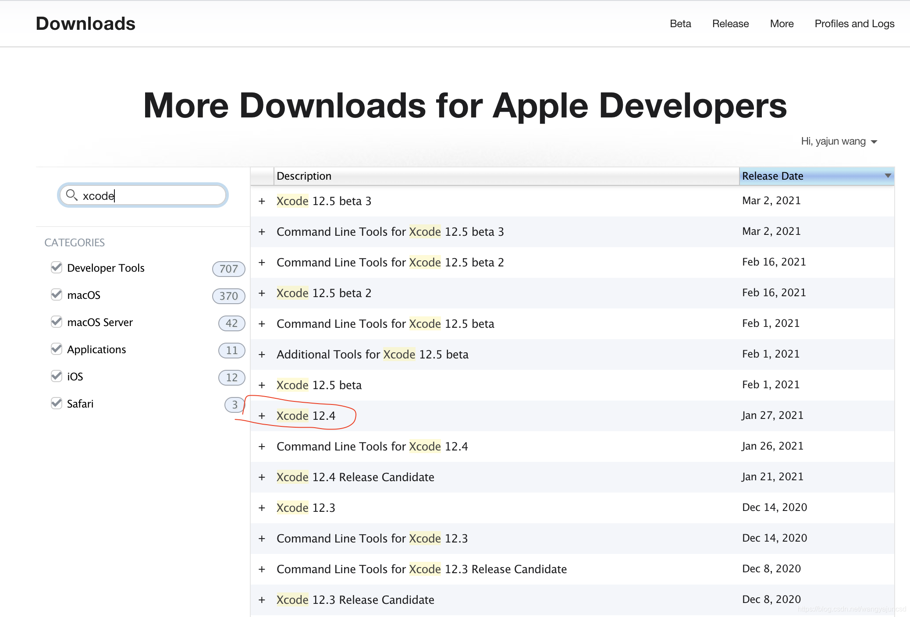Select the Release menu item
Image resolution: width=910 pixels, height=617 pixels.
click(730, 24)
